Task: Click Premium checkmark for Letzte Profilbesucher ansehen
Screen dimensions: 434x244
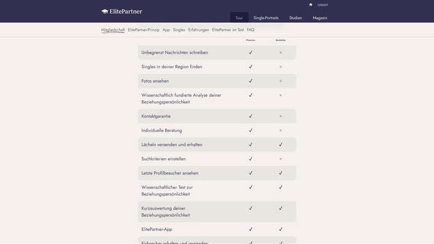Action: point(251,173)
